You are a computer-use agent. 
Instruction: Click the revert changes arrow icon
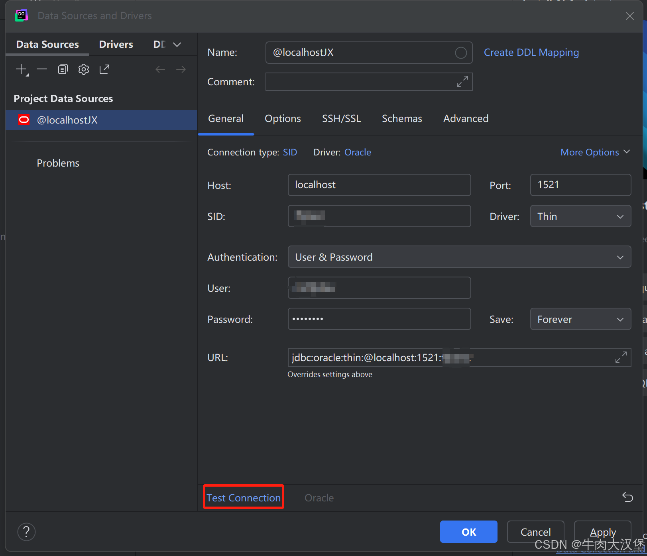pos(627,497)
